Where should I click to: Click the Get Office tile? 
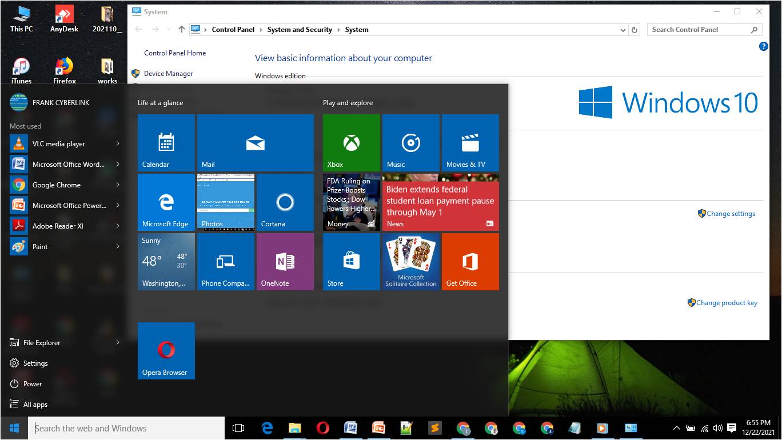[x=470, y=262]
